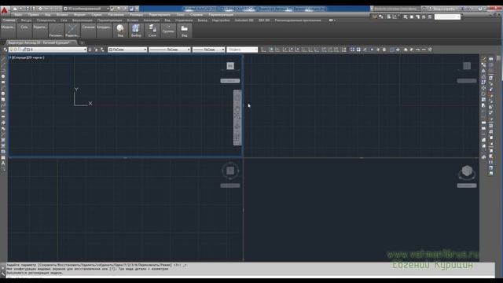Screen dimensions: 503x283
Task: Open the linetype ПоСлою dropdown
Action: point(170,50)
